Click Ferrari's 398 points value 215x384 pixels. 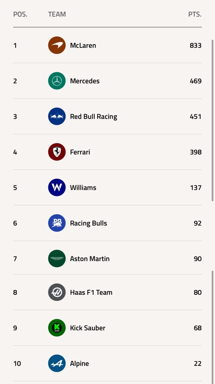196,152
